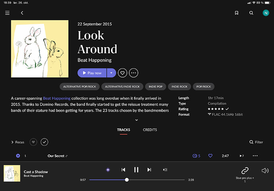Select the POP/ROCK genre tag
This screenshot has width=274, height=191.
coord(204,87)
